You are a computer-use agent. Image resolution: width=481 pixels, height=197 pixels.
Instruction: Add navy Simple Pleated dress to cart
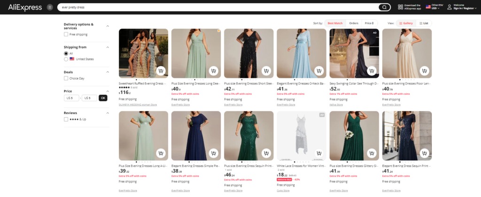(214, 153)
